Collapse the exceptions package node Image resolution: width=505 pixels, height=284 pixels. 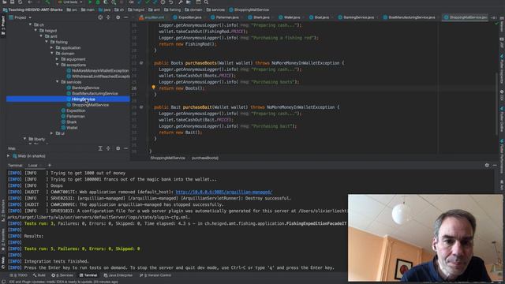coord(58,65)
